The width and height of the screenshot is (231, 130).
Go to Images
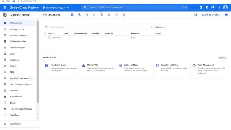click(x=18, y=66)
